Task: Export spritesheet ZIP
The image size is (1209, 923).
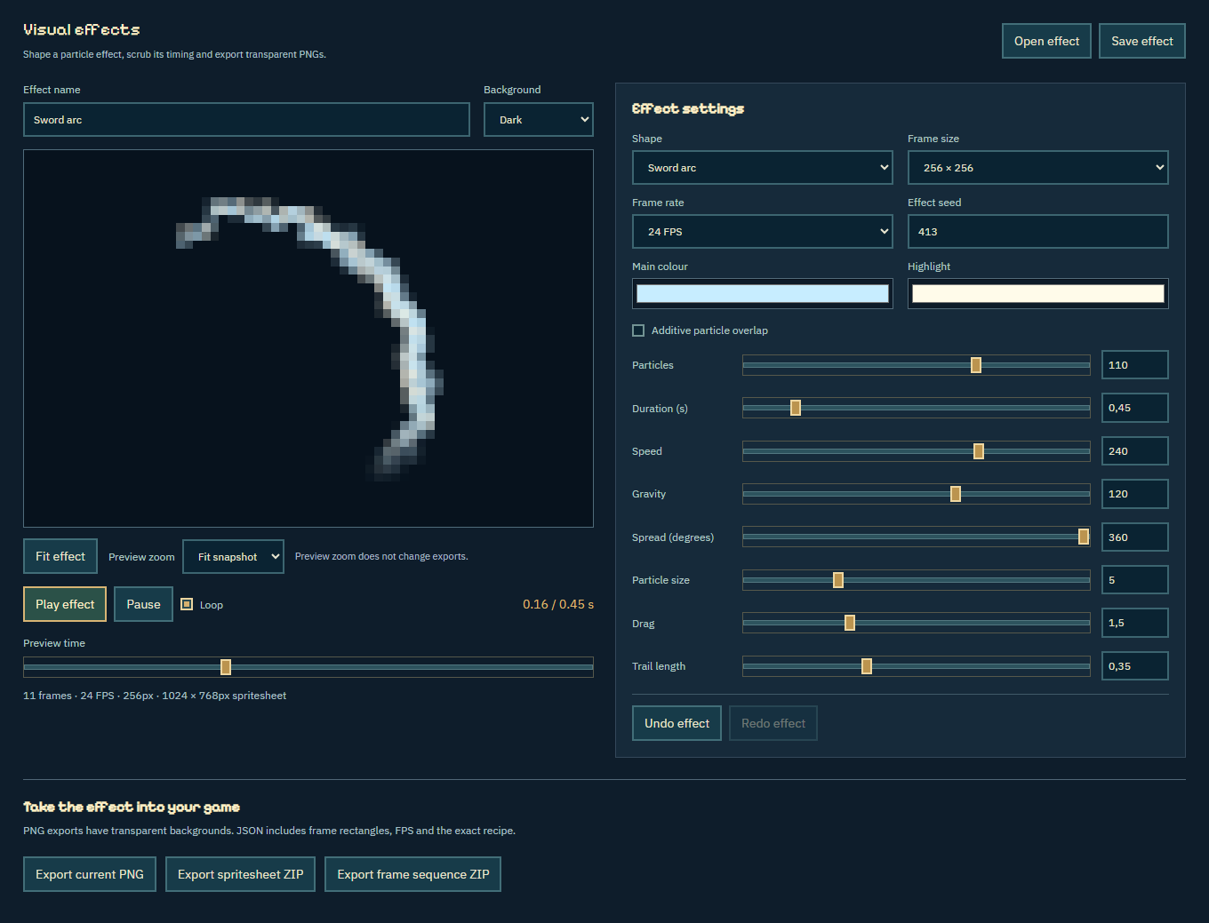Action: tap(240, 874)
